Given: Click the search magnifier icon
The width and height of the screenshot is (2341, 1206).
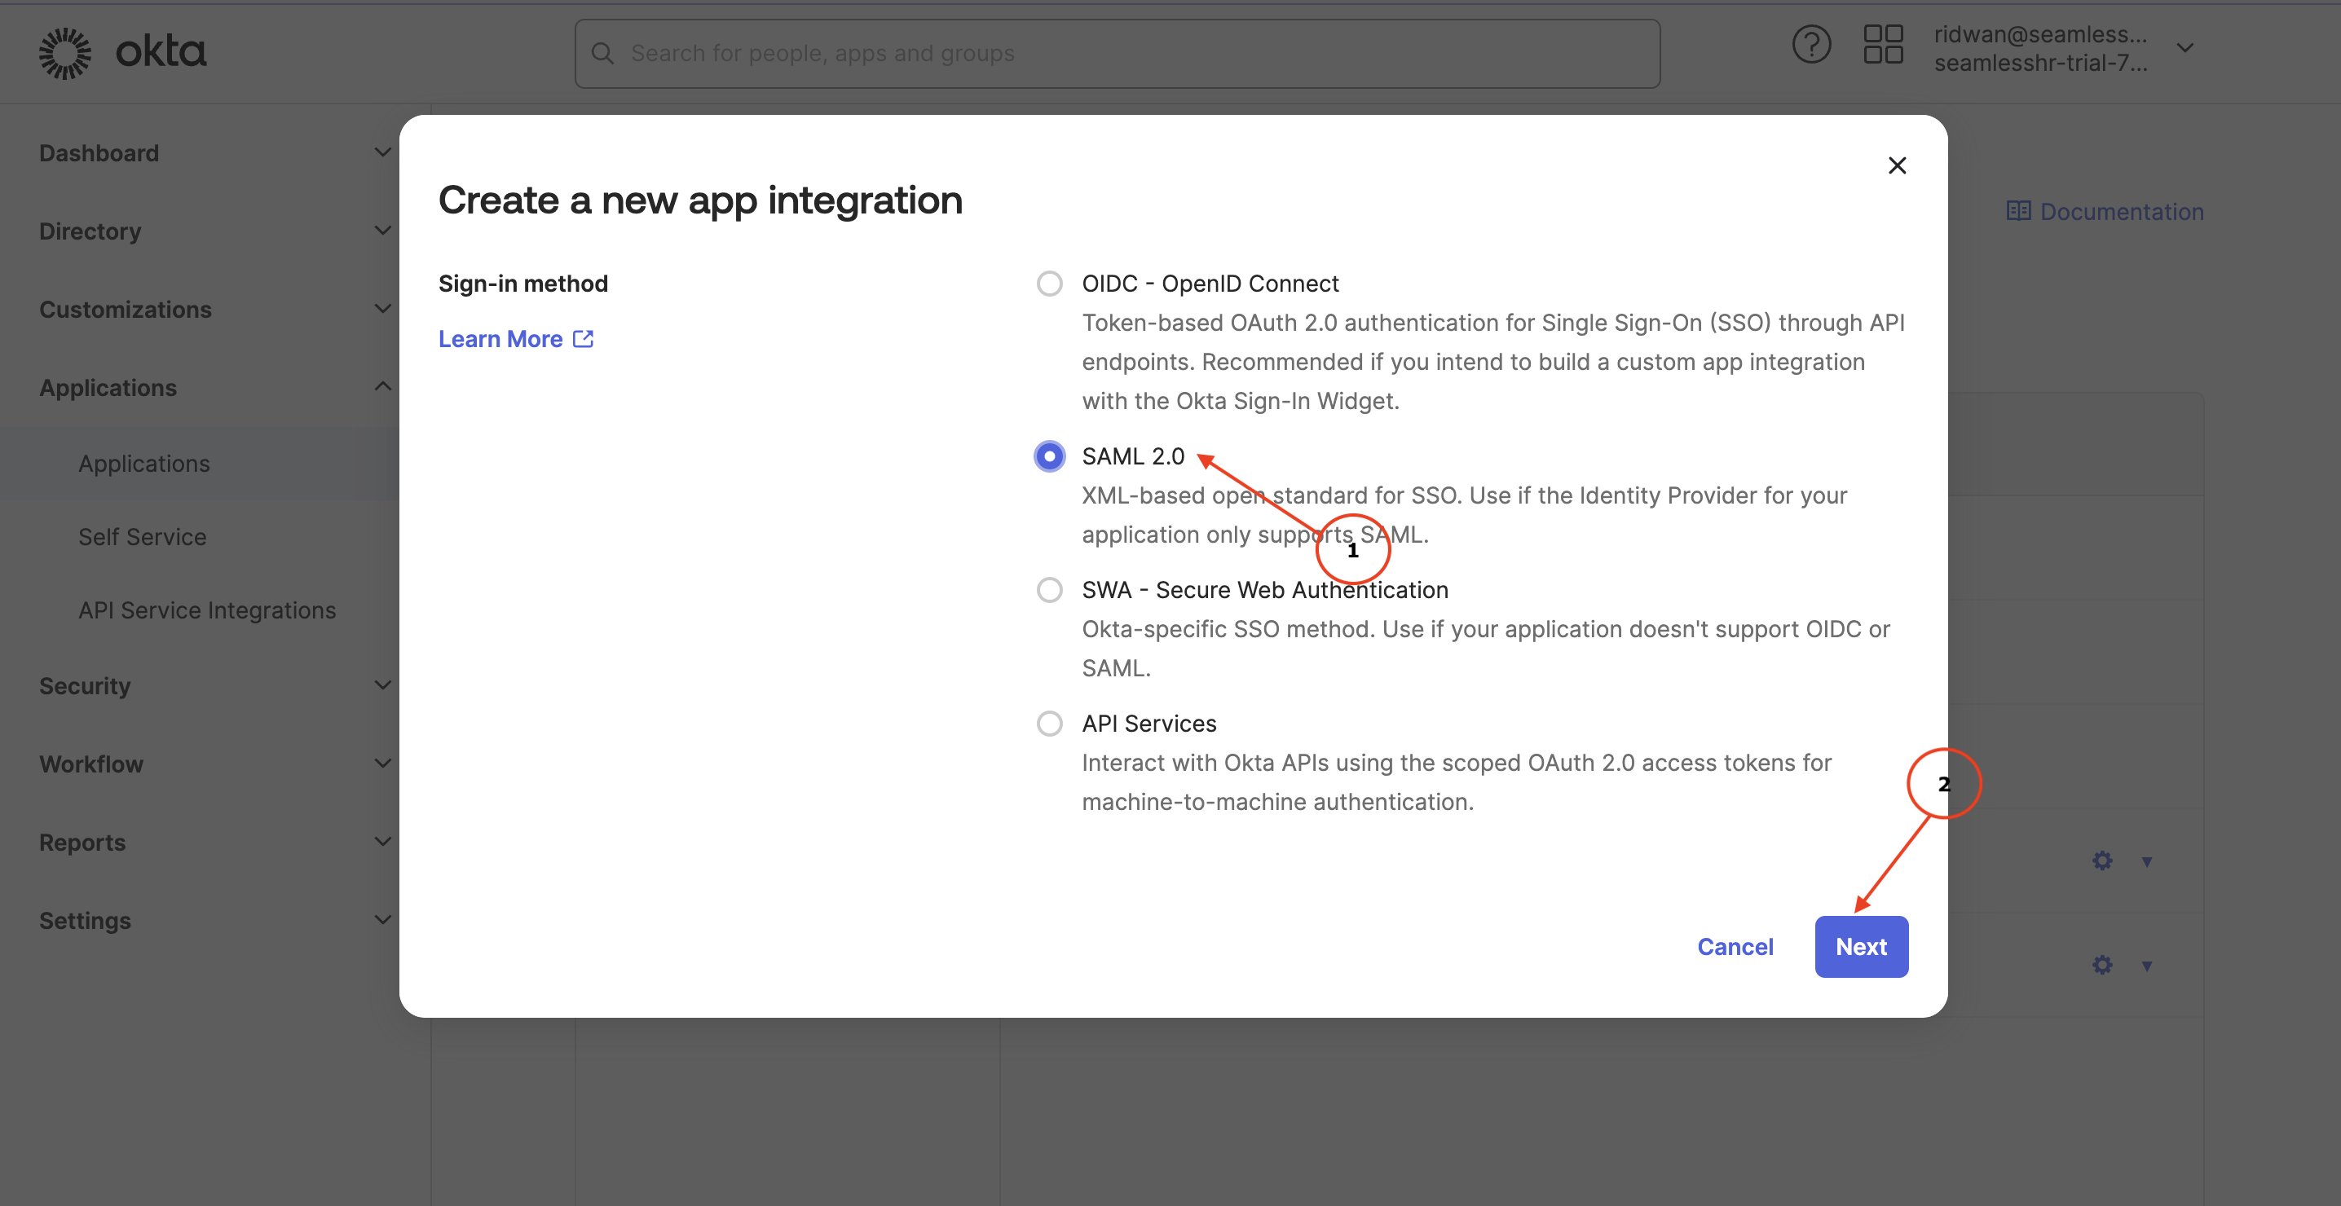Looking at the screenshot, I should tap(602, 54).
